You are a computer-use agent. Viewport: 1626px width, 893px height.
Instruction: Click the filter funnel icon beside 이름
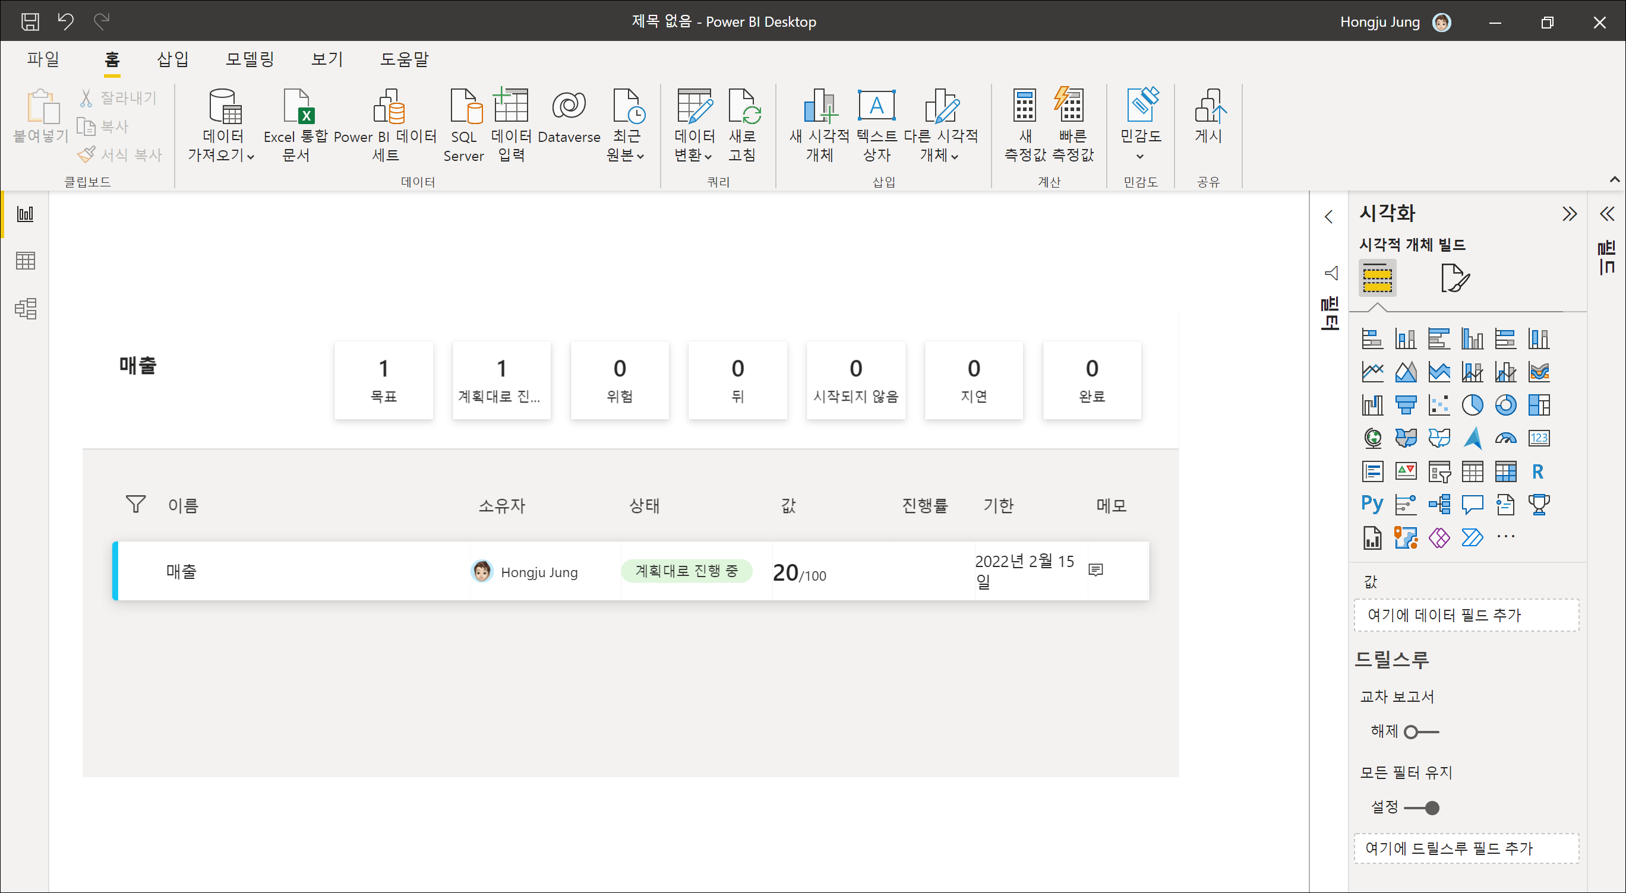pos(135,504)
